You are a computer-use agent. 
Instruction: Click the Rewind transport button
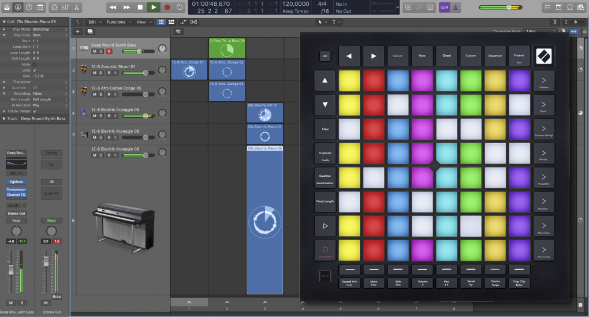pos(113,7)
